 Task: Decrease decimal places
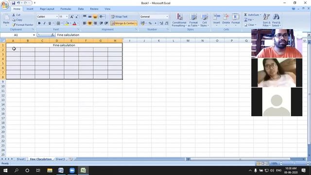(167, 23)
